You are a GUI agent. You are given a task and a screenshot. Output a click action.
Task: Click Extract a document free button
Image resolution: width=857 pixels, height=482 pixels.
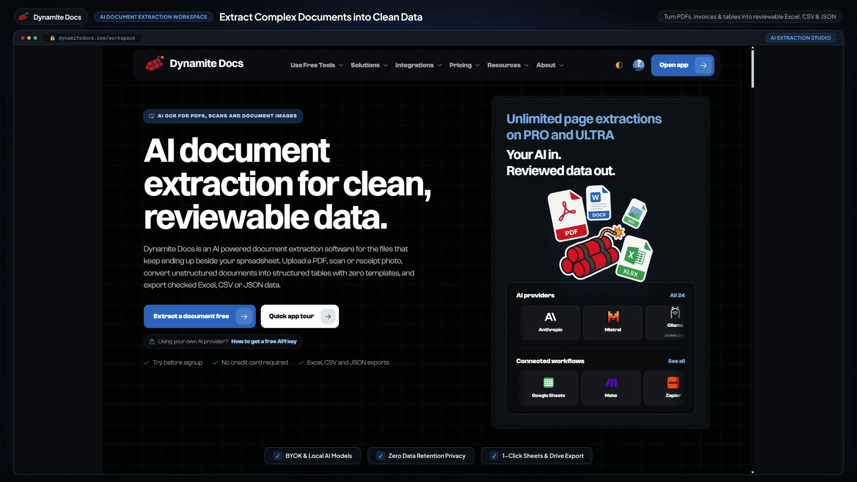click(200, 316)
